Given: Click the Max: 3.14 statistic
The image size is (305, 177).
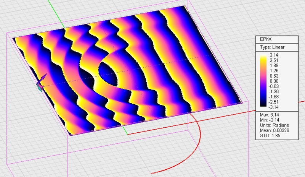Looking at the screenshot, I should tap(269, 115).
